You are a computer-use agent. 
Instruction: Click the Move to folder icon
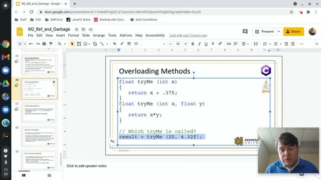pyautogui.click(x=84, y=29)
